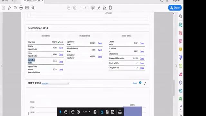Open green print production tool in sidebar

coord(181,99)
